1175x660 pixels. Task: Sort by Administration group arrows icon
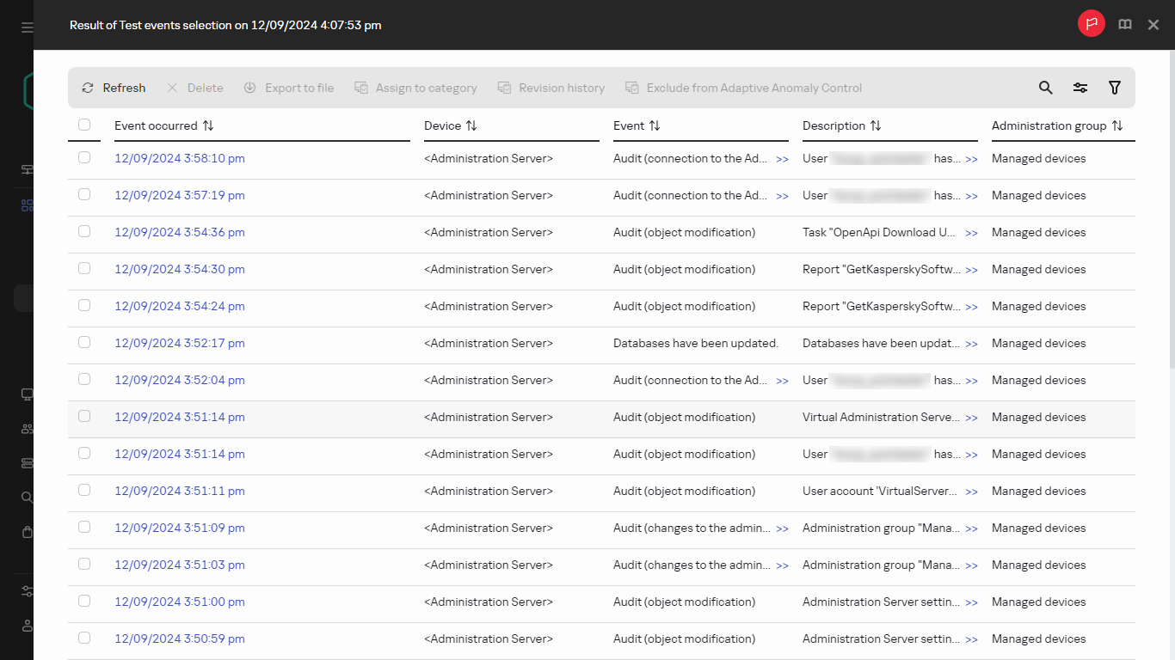(x=1117, y=125)
